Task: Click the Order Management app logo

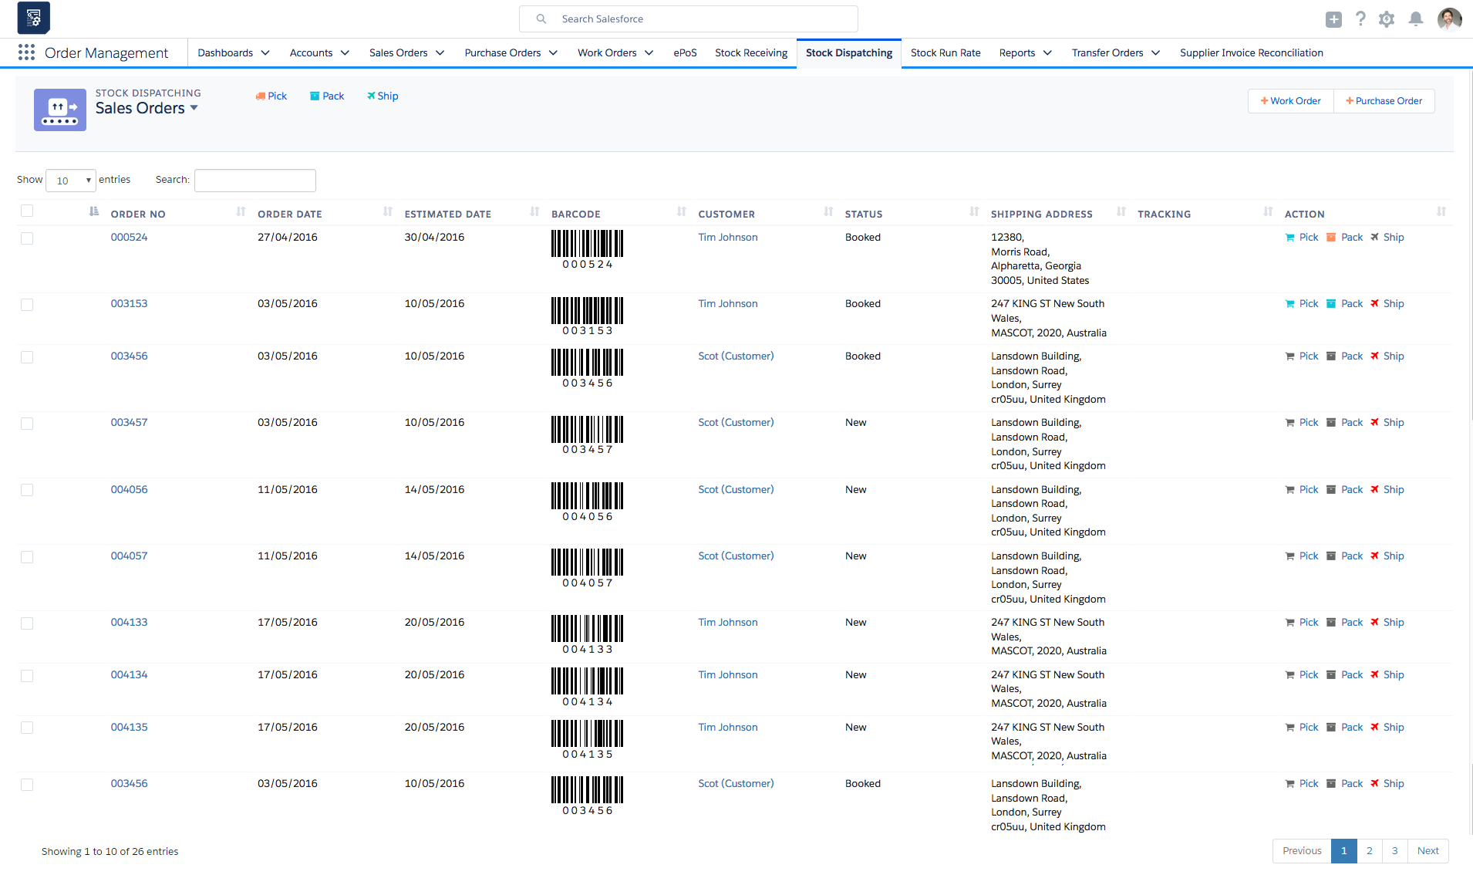Action: coord(33,18)
